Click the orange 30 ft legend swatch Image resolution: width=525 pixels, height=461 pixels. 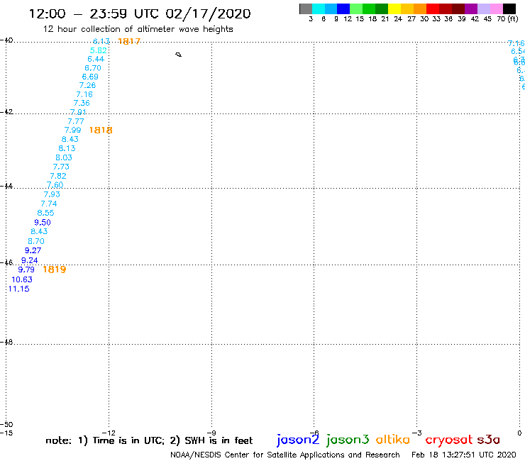click(420, 9)
